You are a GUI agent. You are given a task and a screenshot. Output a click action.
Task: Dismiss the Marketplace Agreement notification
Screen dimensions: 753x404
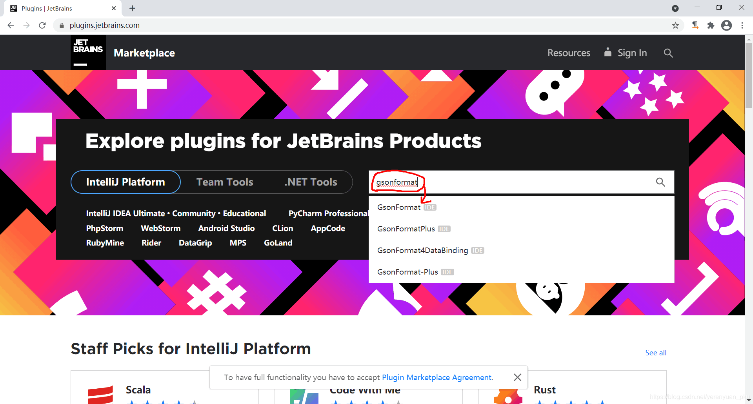coord(517,377)
